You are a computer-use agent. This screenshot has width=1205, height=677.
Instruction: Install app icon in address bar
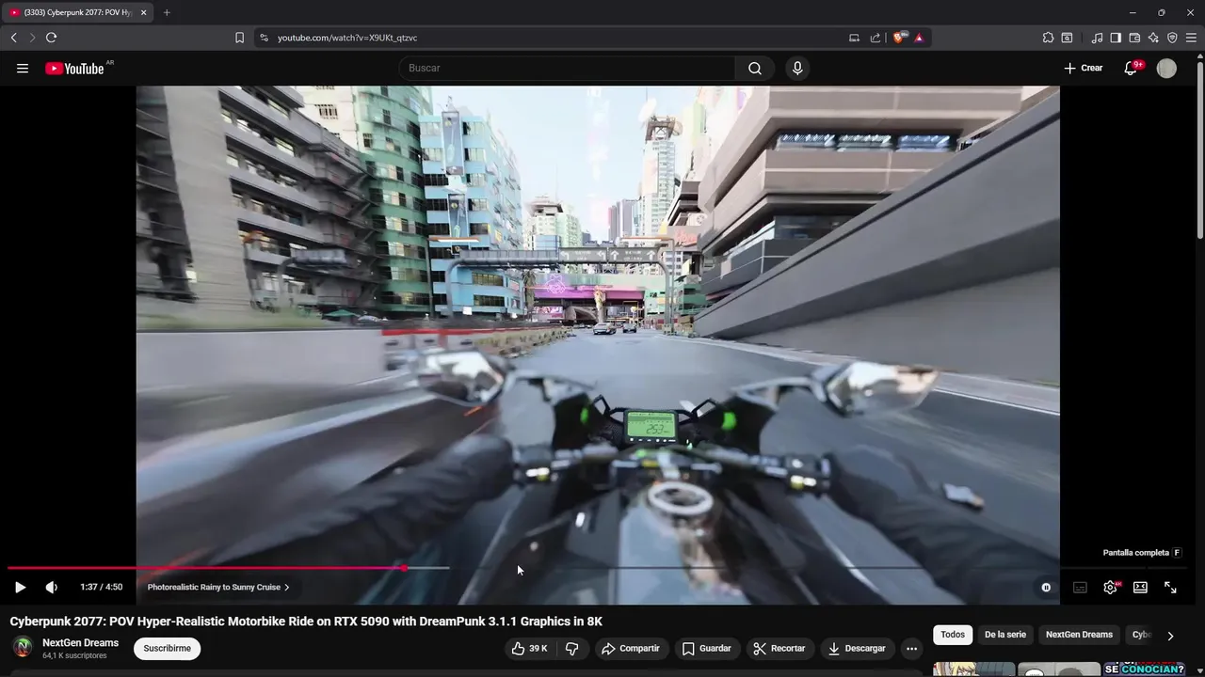point(854,38)
